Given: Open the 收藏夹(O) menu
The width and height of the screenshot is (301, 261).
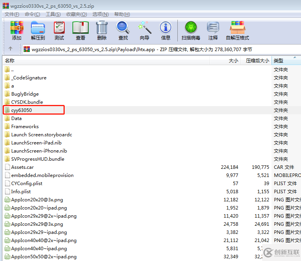Looking at the screenshot, I should [77, 14].
